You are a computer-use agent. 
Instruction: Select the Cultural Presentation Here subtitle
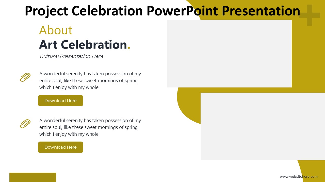71,56
